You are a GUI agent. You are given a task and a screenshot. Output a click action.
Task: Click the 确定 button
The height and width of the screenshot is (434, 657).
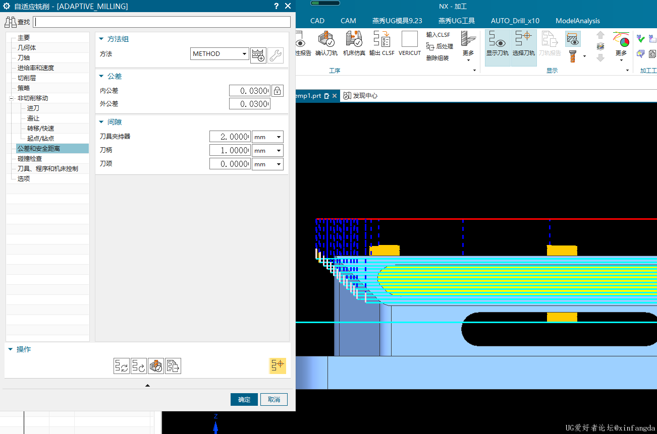click(244, 399)
